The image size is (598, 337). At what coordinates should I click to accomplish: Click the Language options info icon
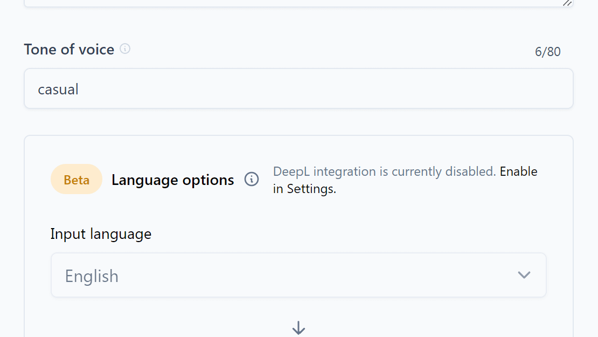tap(252, 179)
